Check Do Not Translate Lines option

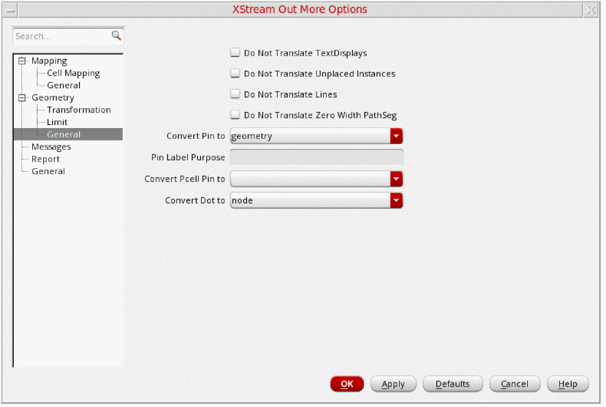235,95
